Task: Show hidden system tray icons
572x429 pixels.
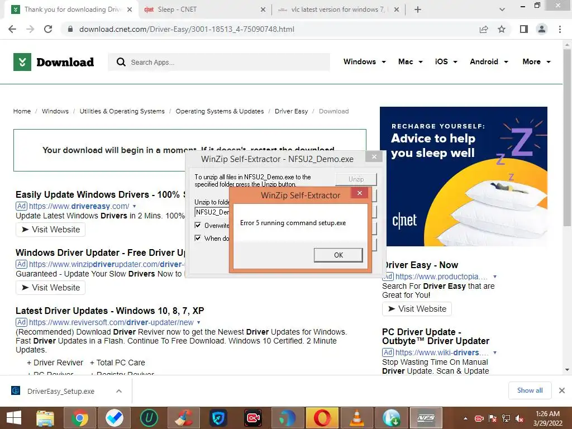Action: [465, 418]
